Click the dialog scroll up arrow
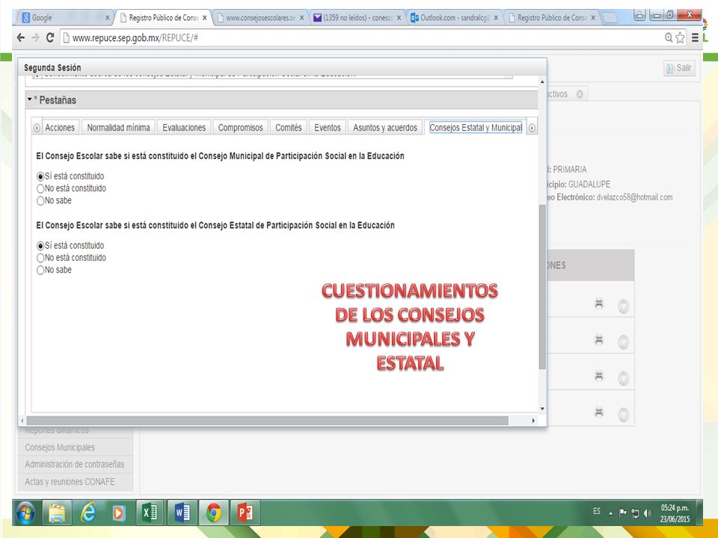718x538 pixels. pyautogui.click(x=542, y=82)
